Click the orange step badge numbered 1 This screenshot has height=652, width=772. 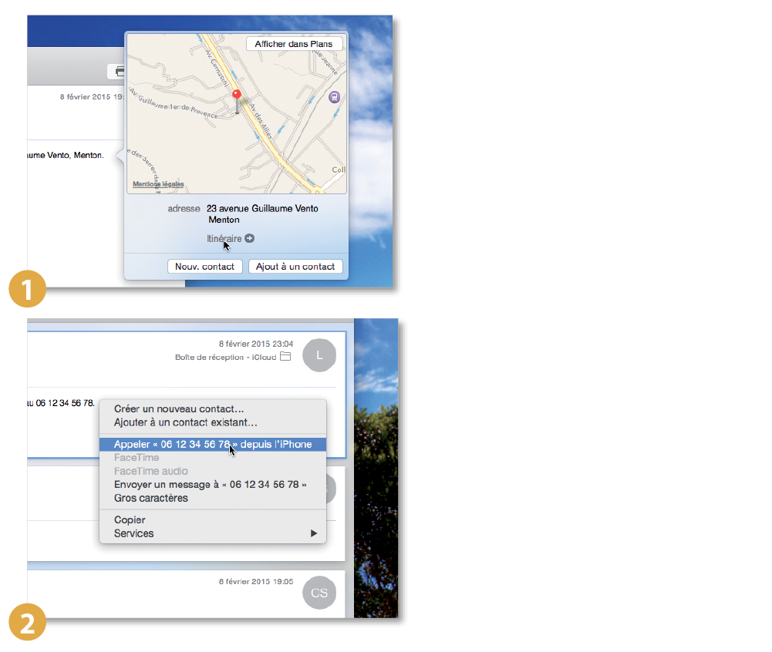pos(27,289)
